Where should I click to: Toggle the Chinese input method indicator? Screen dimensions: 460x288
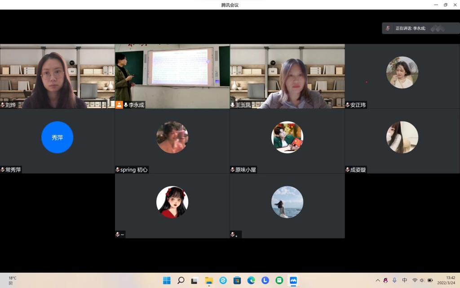[x=404, y=280]
